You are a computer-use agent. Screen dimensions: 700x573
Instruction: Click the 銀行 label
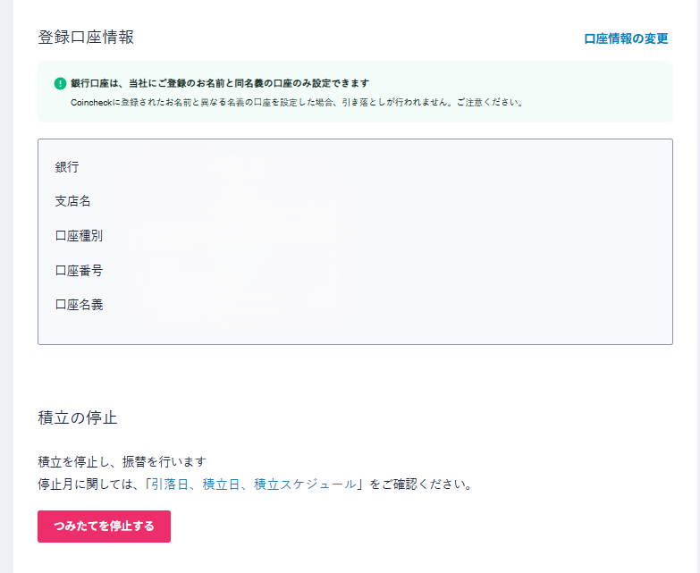tap(67, 167)
